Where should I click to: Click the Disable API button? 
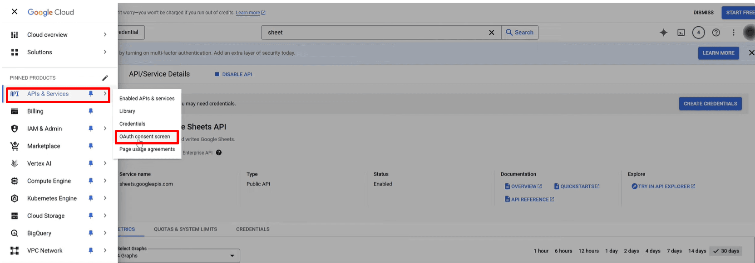[x=233, y=74]
